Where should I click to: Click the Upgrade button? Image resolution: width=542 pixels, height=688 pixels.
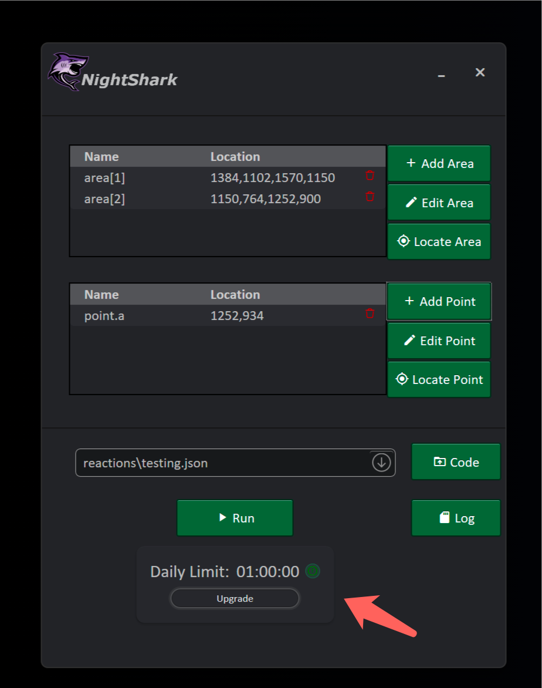(x=235, y=599)
